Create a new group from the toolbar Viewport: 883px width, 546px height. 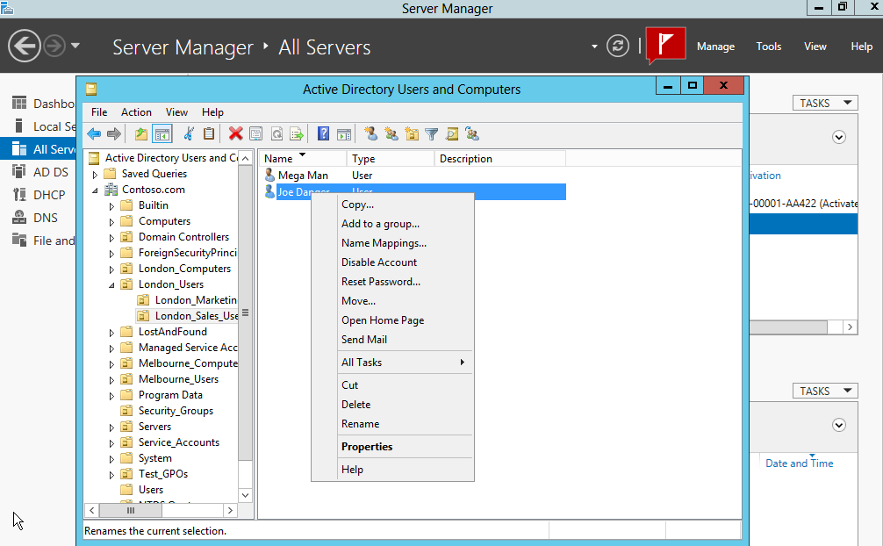[x=391, y=133]
